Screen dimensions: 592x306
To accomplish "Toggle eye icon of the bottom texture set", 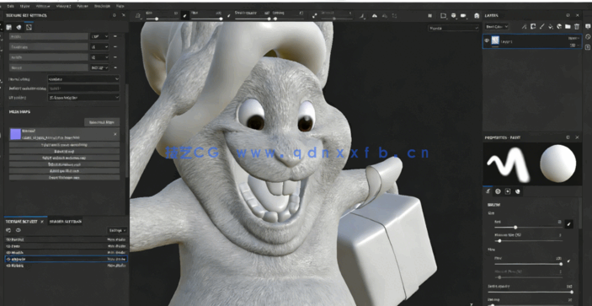I will click(x=8, y=266).
